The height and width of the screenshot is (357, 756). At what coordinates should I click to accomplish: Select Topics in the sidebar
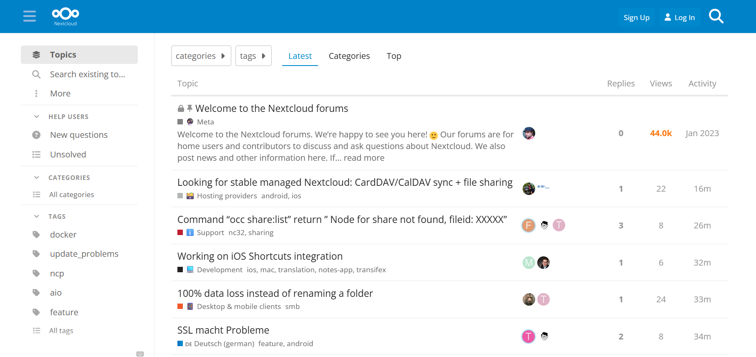[79, 55]
